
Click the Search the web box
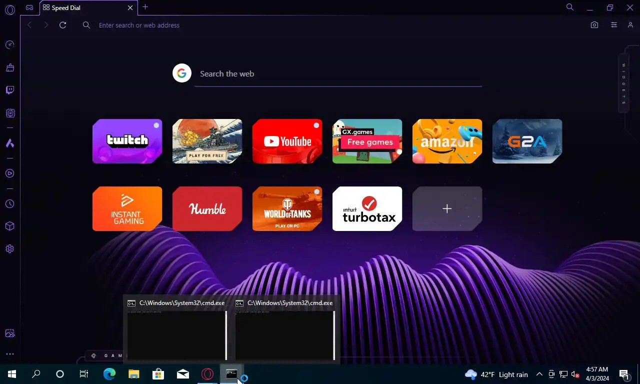click(338, 74)
